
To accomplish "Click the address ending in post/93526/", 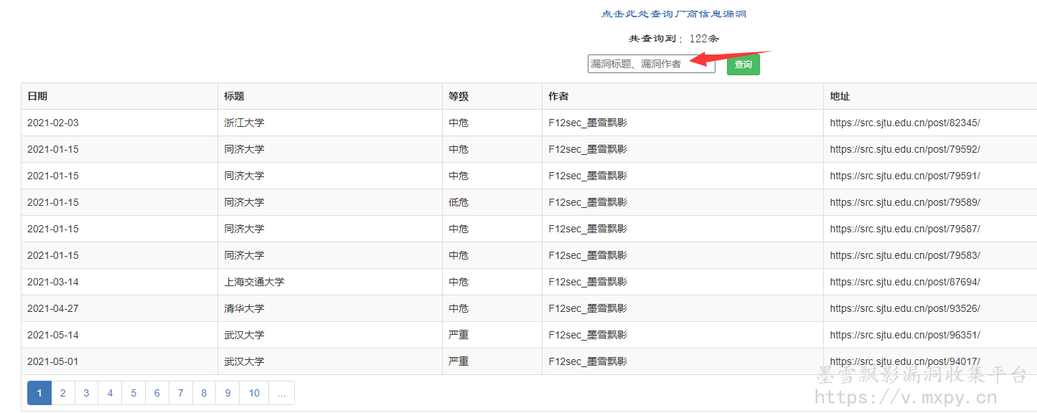I will [x=905, y=308].
